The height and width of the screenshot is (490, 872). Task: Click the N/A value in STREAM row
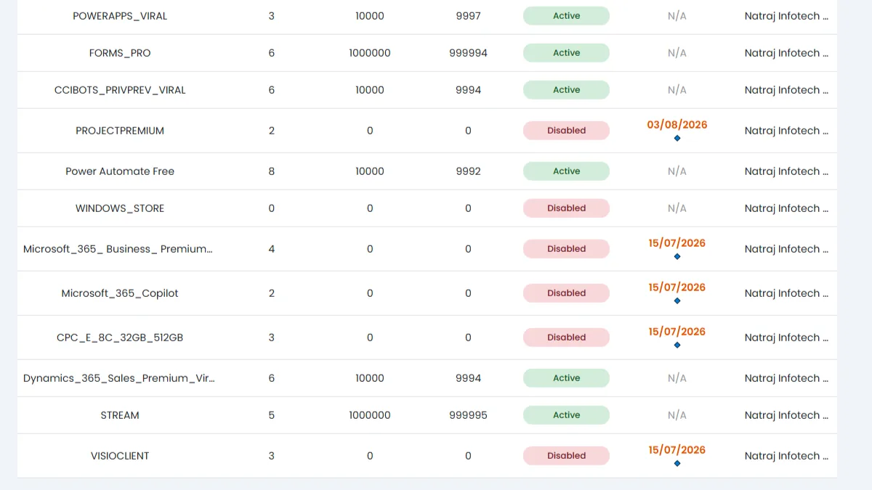[x=677, y=415]
